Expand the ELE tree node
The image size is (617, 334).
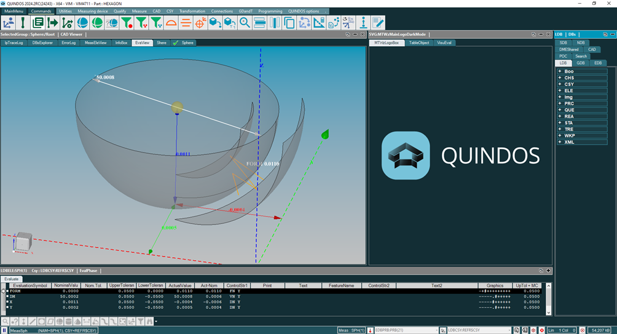tap(560, 90)
